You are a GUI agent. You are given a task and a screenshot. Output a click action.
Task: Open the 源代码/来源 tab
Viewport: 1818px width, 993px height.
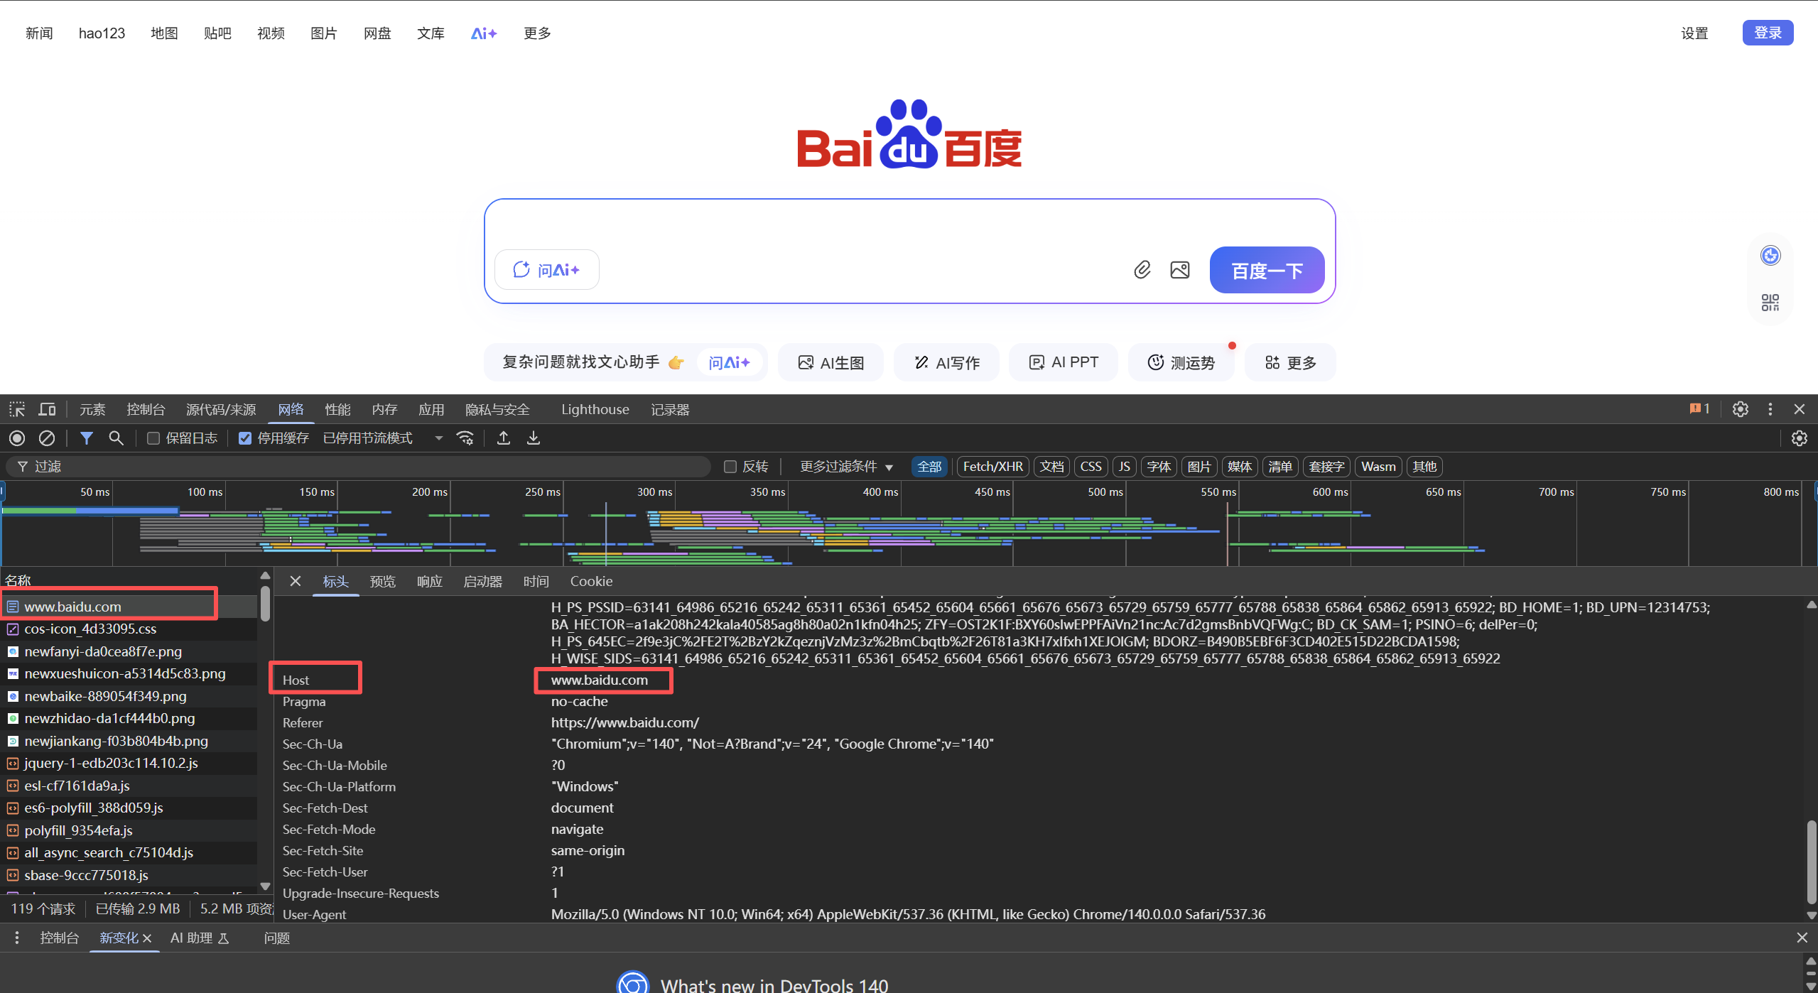coord(221,409)
